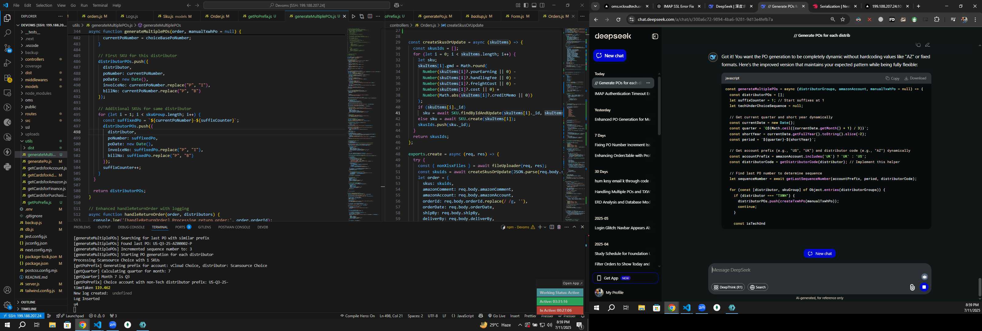Toggle VS Code primary side bar

point(526,5)
